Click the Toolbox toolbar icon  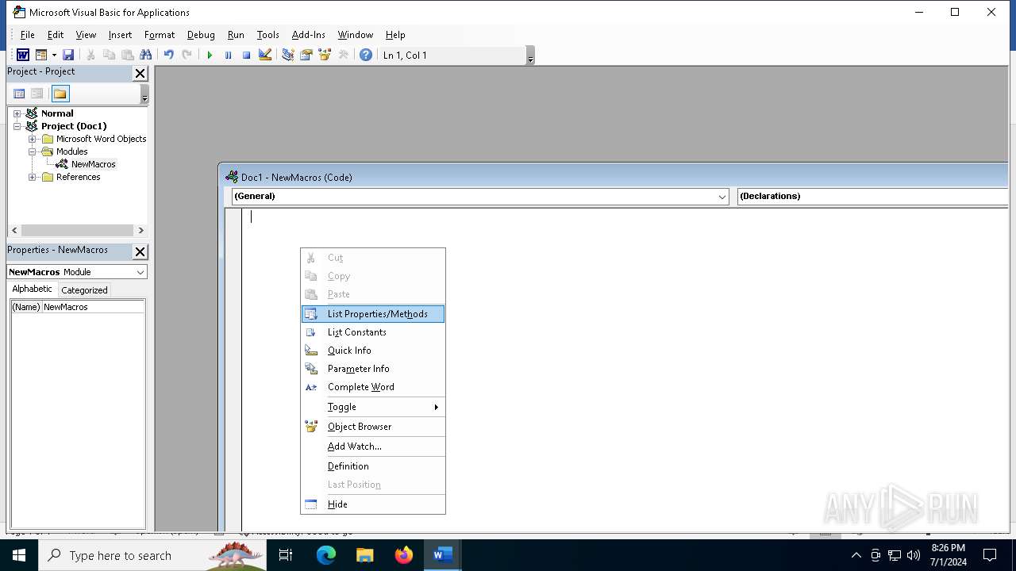coord(343,55)
